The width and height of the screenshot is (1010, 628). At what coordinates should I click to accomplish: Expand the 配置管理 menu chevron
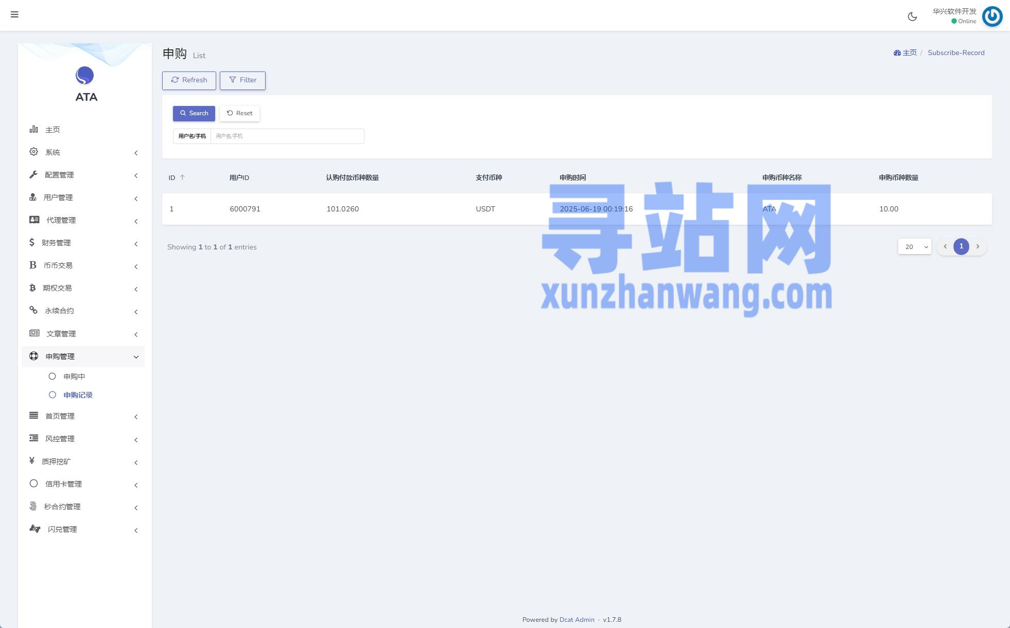pos(136,175)
